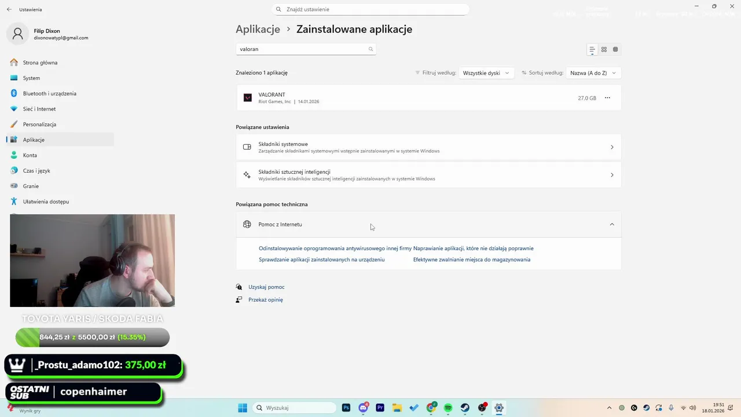Open Spotify from the taskbar
The width and height of the screenshot is (741, 417).
click(x=448, y=408)
